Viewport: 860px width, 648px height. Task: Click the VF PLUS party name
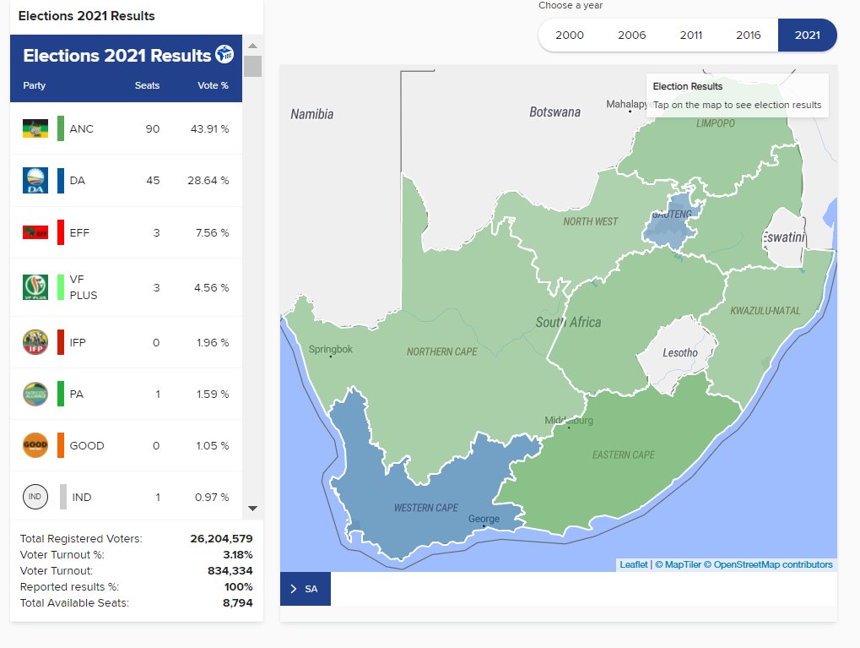point(84,287)
